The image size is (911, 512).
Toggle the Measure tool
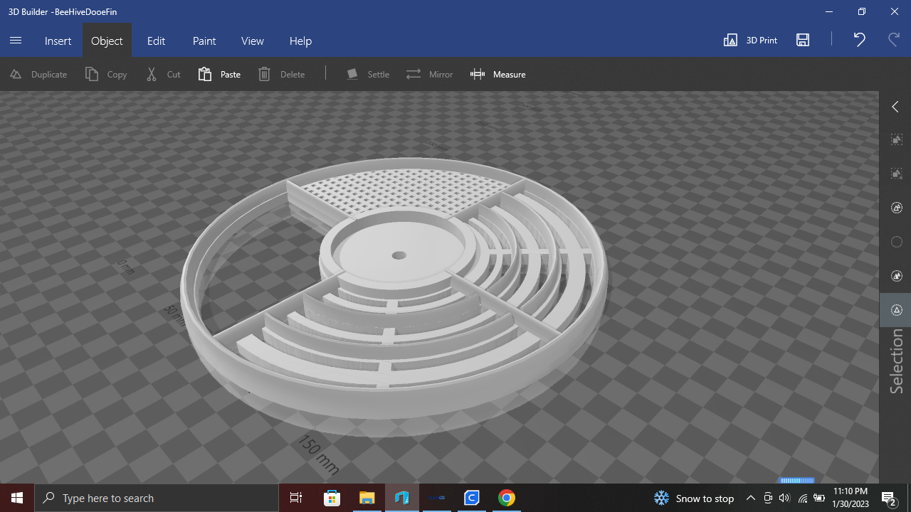497,74
